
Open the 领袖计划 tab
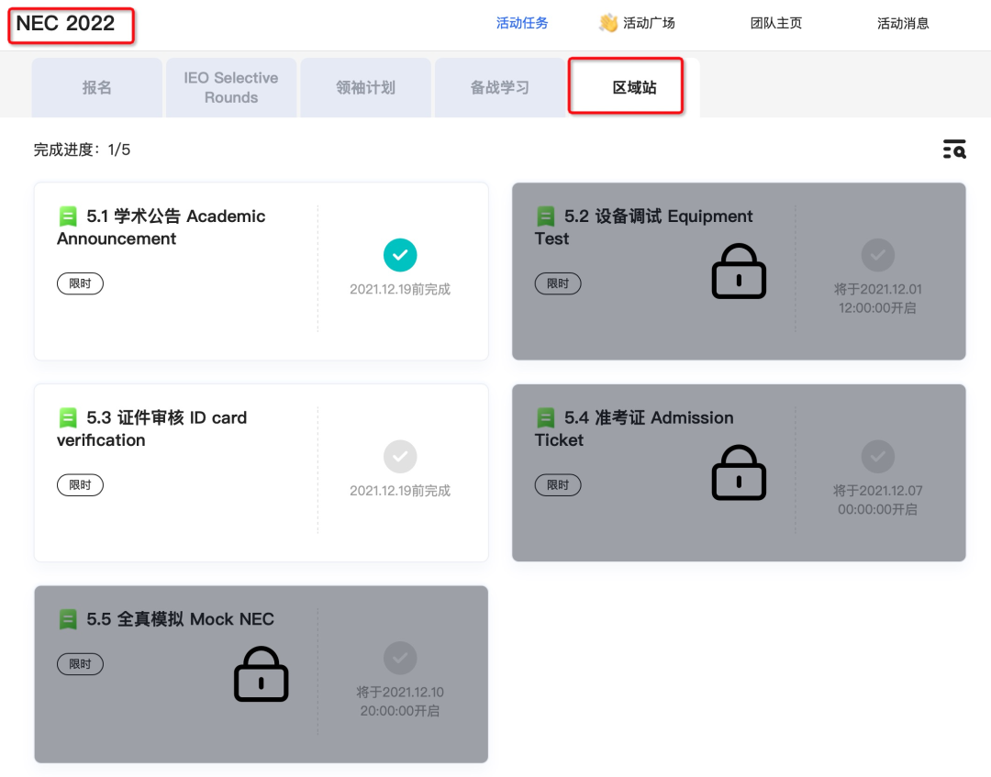pos(366,88)
